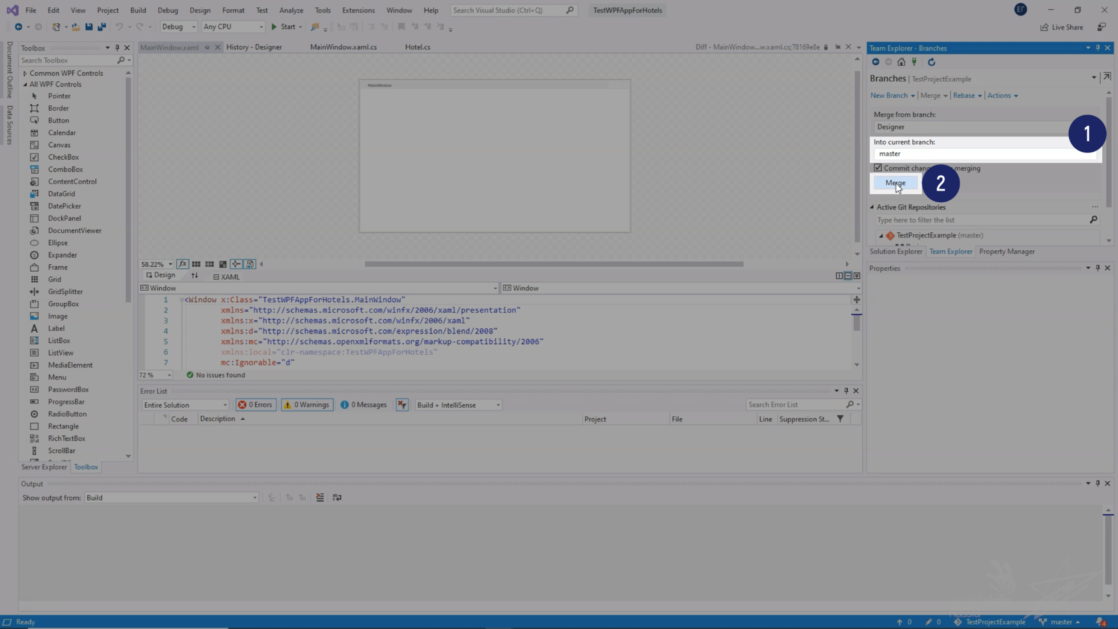Click the Undo toolbar icon
The height and width of the screenshot is (629, 1118).
[x=119, y=27]
